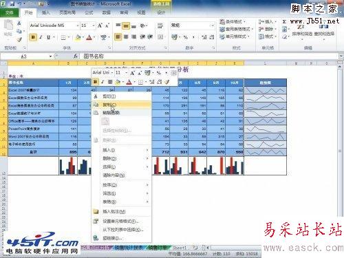Click the Undo arrow in title bar
This screenshot has width=344, height=258.
tap(20, 3)
